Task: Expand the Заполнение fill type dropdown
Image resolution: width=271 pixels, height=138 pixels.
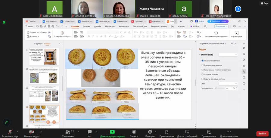Action: [x=228, y=55]
